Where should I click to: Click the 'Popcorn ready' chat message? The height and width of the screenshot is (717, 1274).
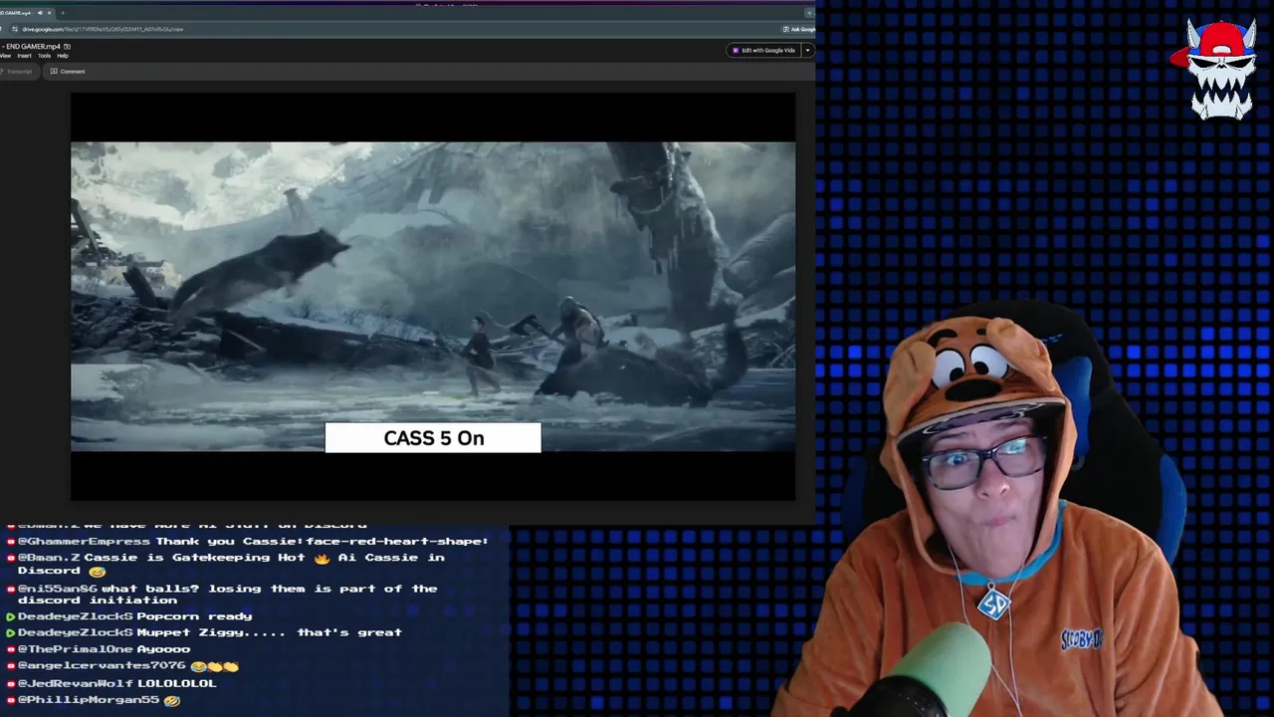click(128, 616)
